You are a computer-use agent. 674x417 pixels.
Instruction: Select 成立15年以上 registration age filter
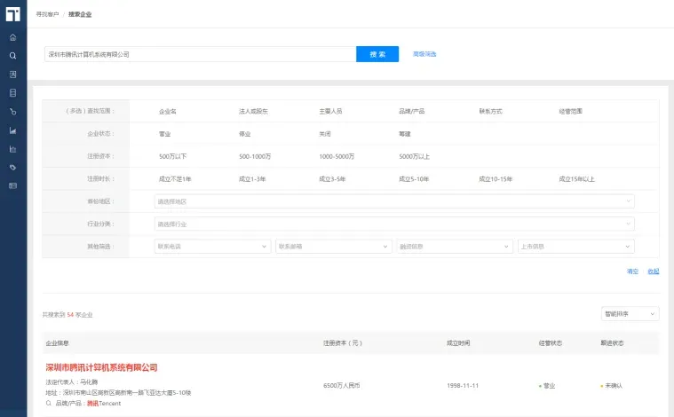click(576, 179)
